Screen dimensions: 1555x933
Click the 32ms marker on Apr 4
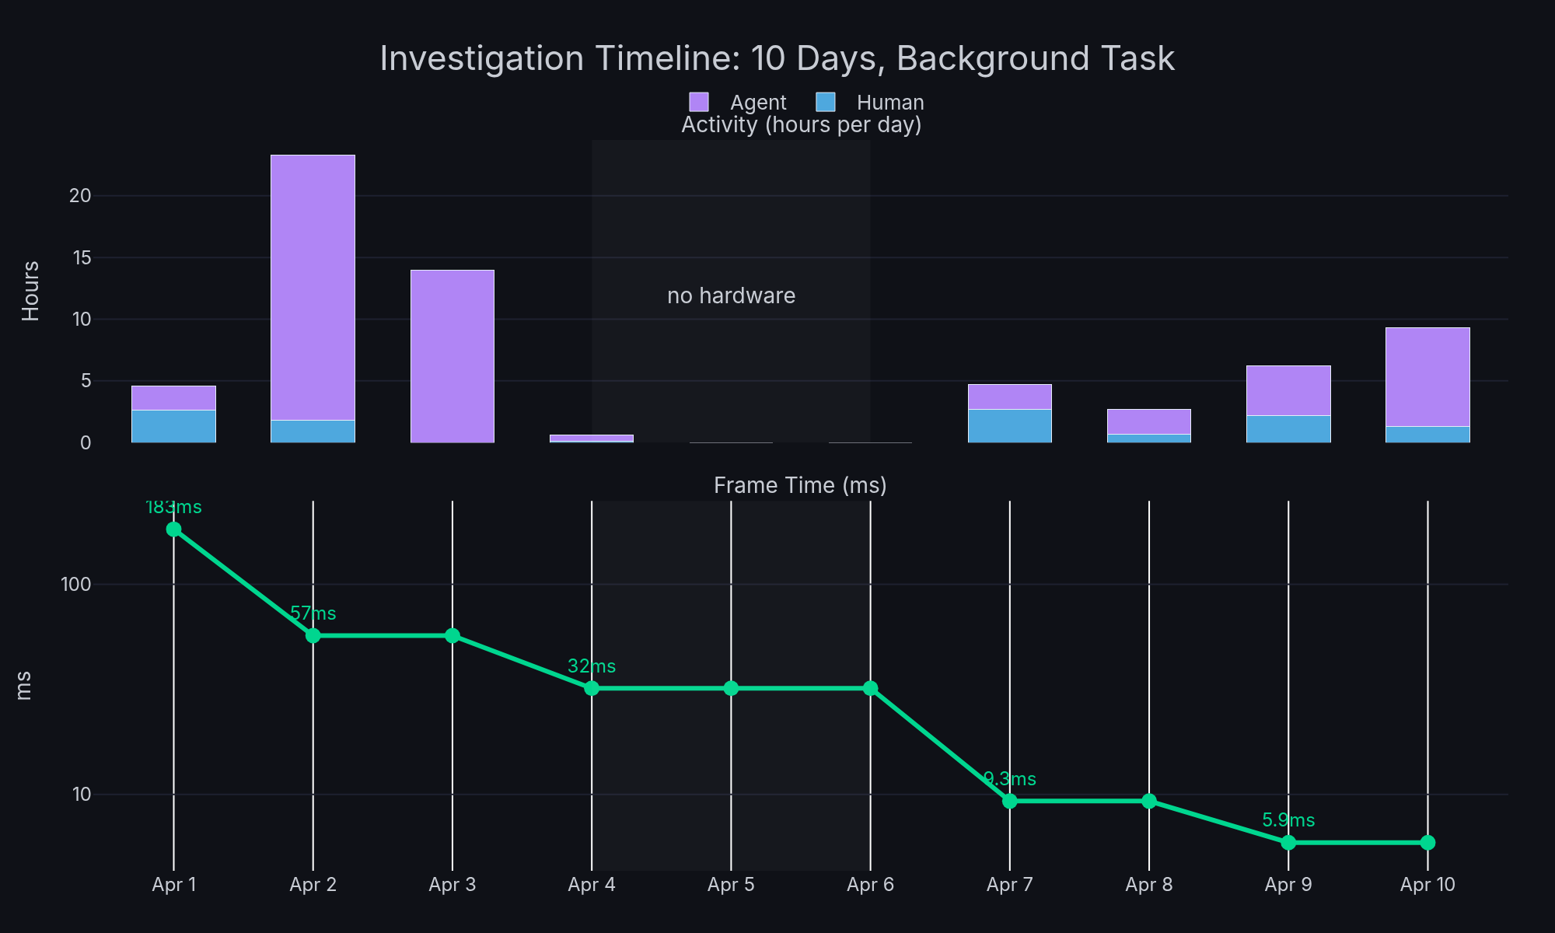[592, 687]
